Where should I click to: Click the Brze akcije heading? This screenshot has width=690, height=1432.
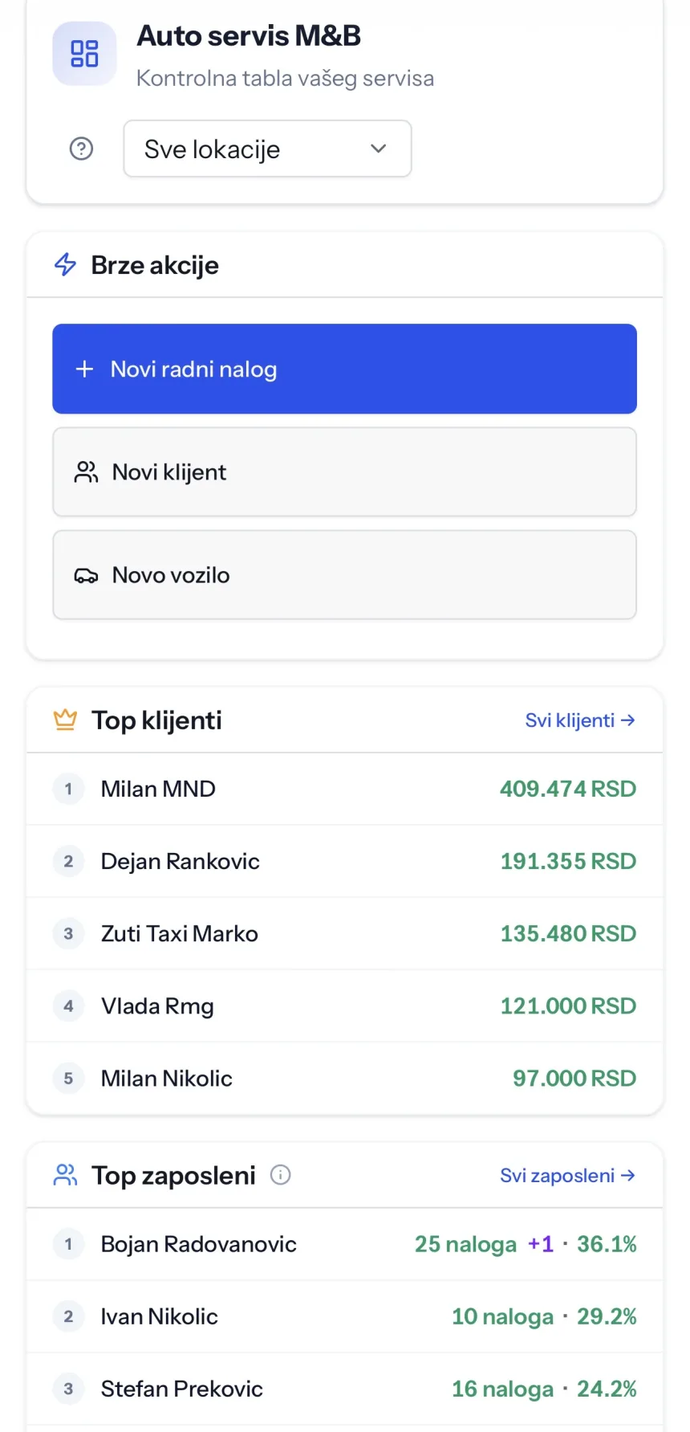155,265
